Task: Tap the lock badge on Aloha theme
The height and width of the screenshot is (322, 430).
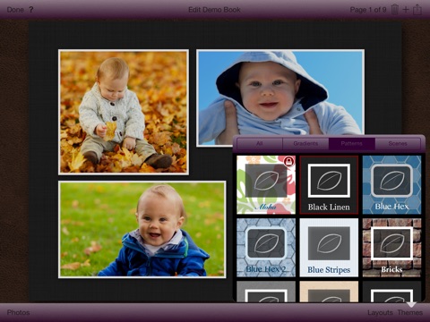Action: click(288, 162)
